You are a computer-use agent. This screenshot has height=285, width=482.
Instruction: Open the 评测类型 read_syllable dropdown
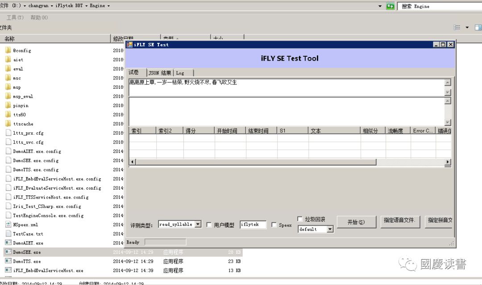[x=198, y=224]
